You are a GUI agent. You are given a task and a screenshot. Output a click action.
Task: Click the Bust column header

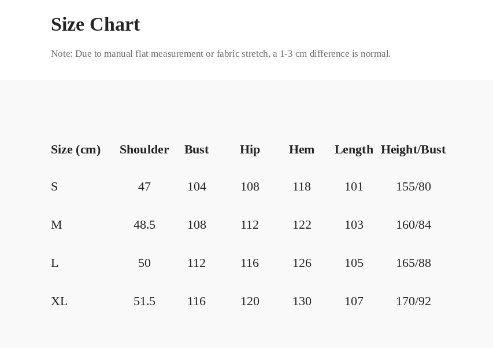pyautogui.click(x=197, y=149)
